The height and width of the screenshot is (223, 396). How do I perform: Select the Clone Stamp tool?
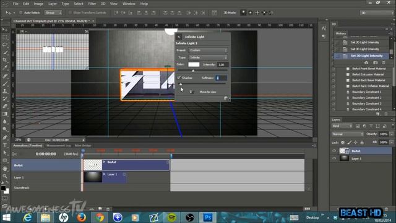5,91
